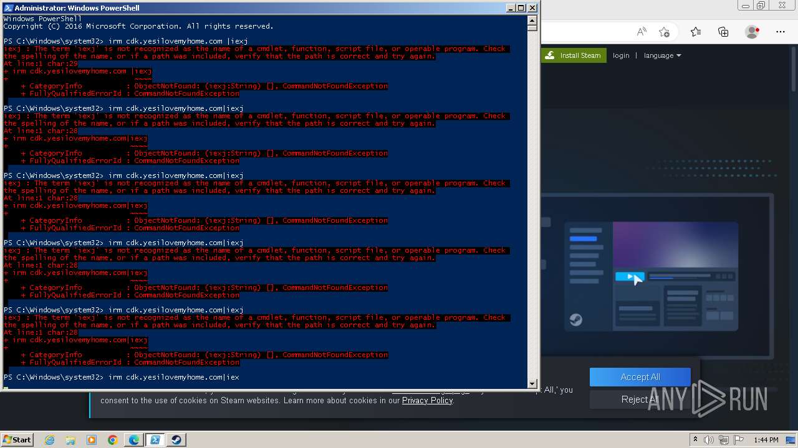The width and height of the screenshot is (798, 448).
Task: Click the current PowerShell command line prompt
Action: 122,377
